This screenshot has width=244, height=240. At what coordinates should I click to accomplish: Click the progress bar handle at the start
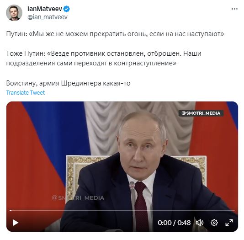click(11, 210)
